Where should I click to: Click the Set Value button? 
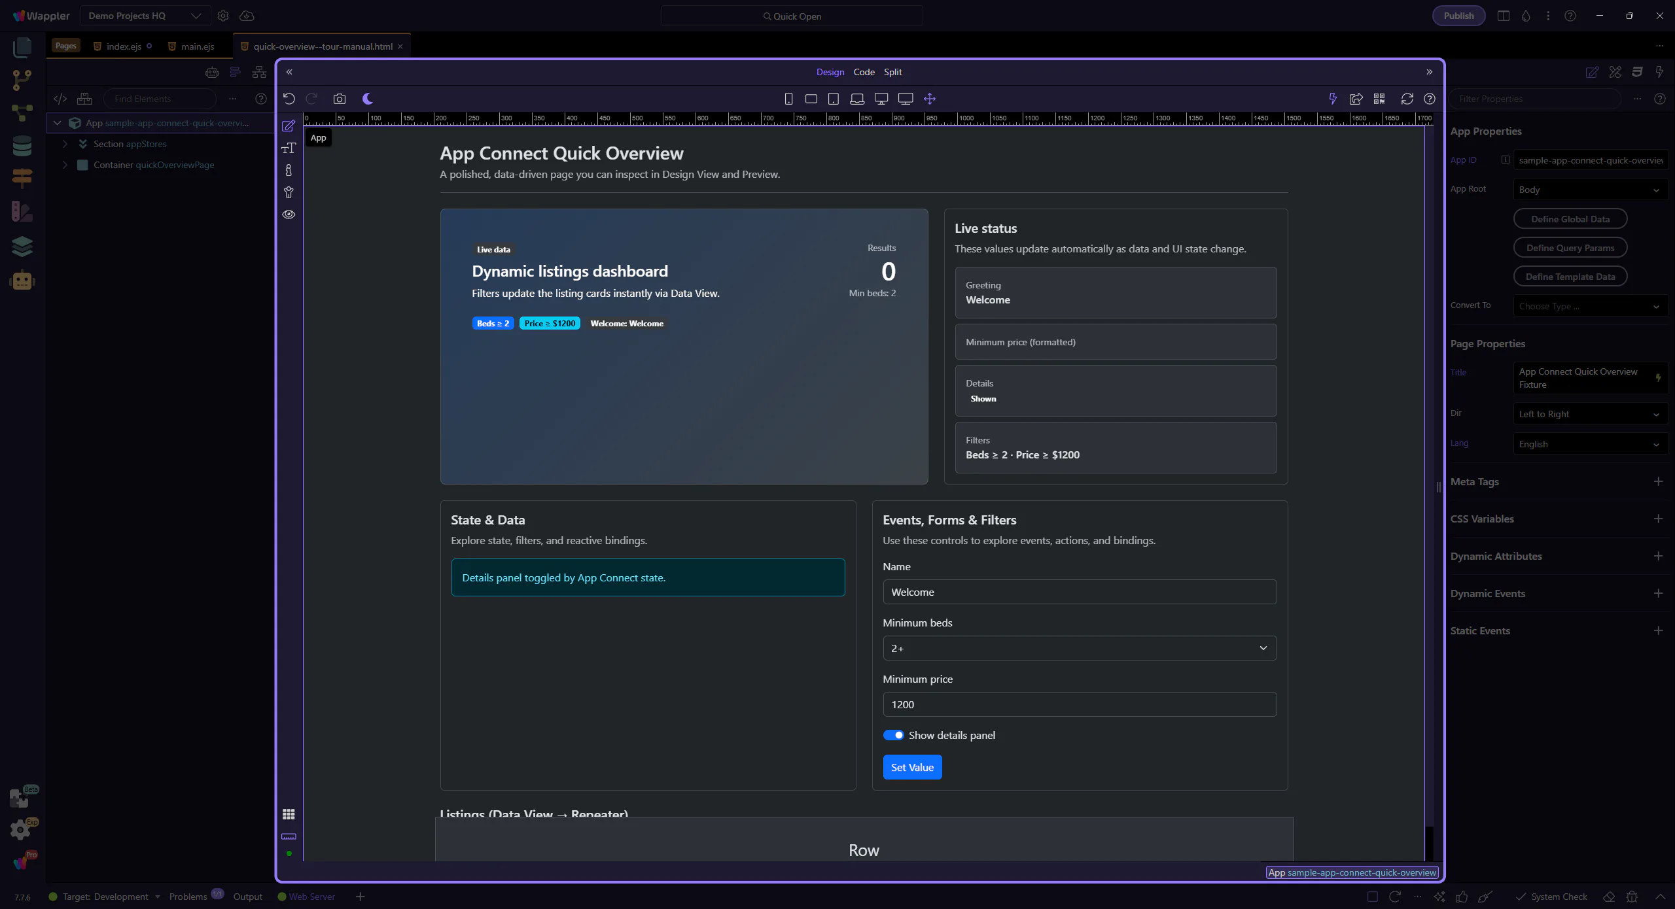click(x=911, y=767)
